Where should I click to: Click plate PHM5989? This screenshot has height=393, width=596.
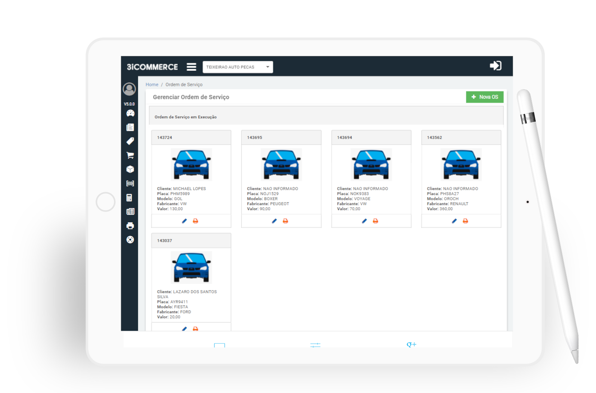click(180, 194)
